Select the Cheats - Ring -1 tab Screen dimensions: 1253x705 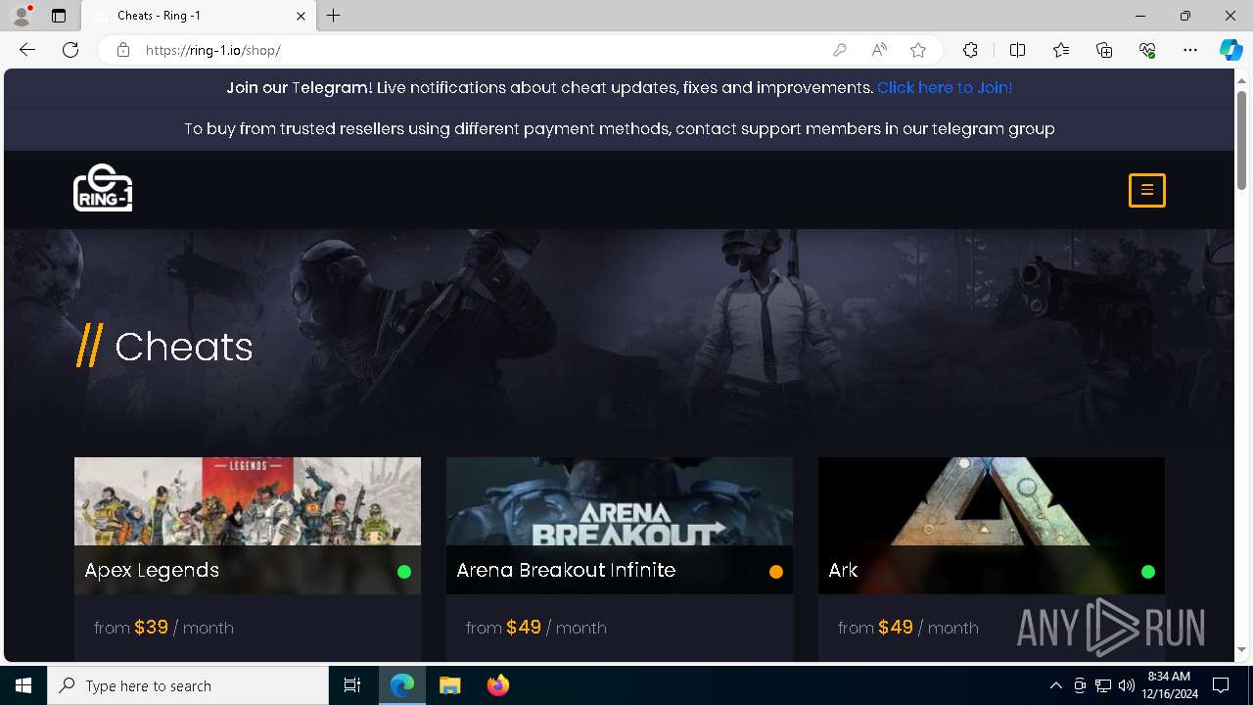tap(199, 16)
